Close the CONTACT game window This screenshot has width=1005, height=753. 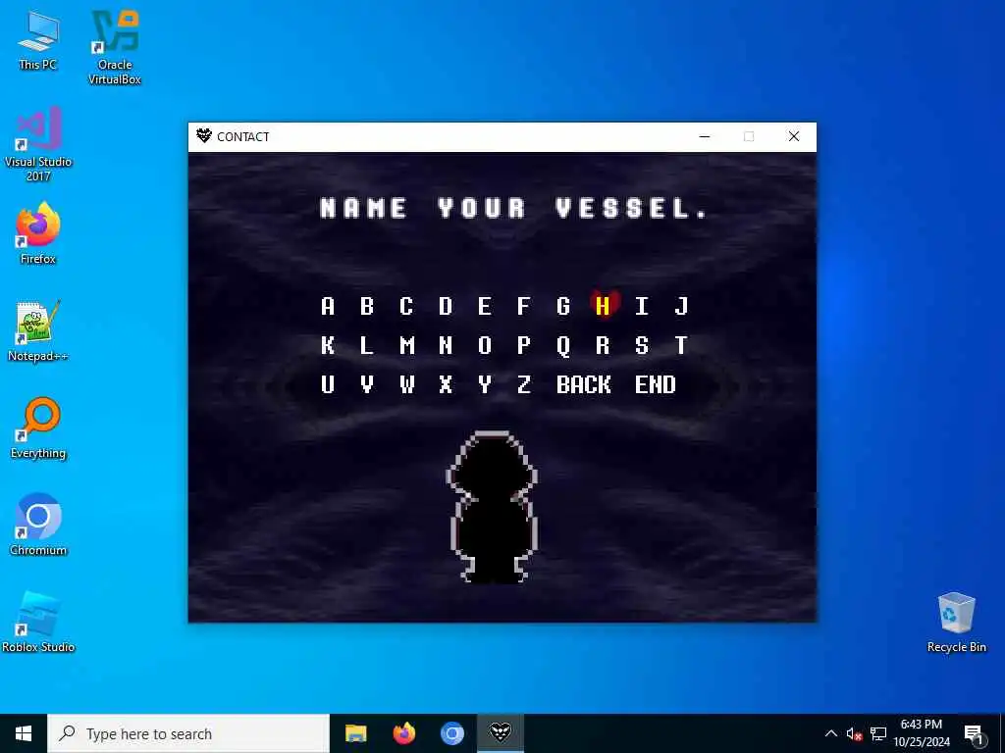pyautogui.click(x=793, y=136)
